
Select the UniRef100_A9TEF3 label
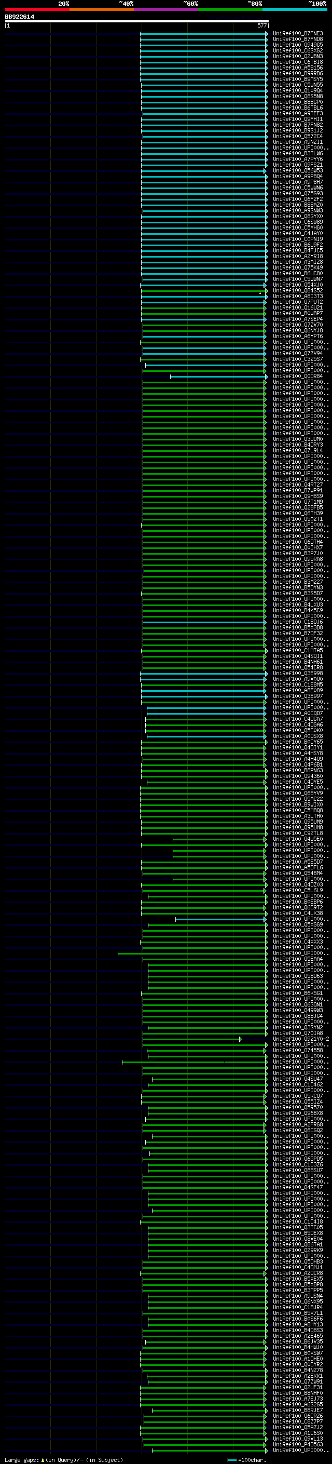pyautogui.click(x=298, y=114)
